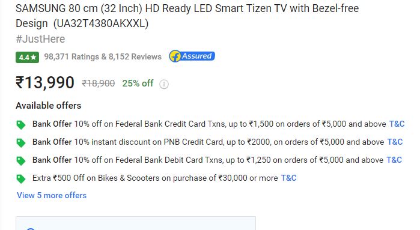Click the Flipkart Assured badge

(x=192, y=56)
